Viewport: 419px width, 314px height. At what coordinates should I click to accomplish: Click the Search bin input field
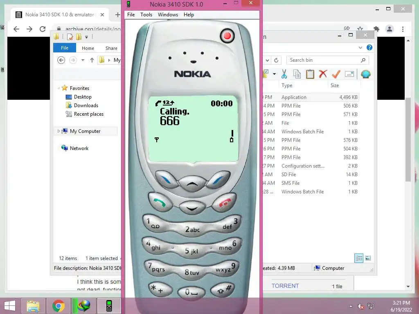pyautogui.click(x=328, y=60)
